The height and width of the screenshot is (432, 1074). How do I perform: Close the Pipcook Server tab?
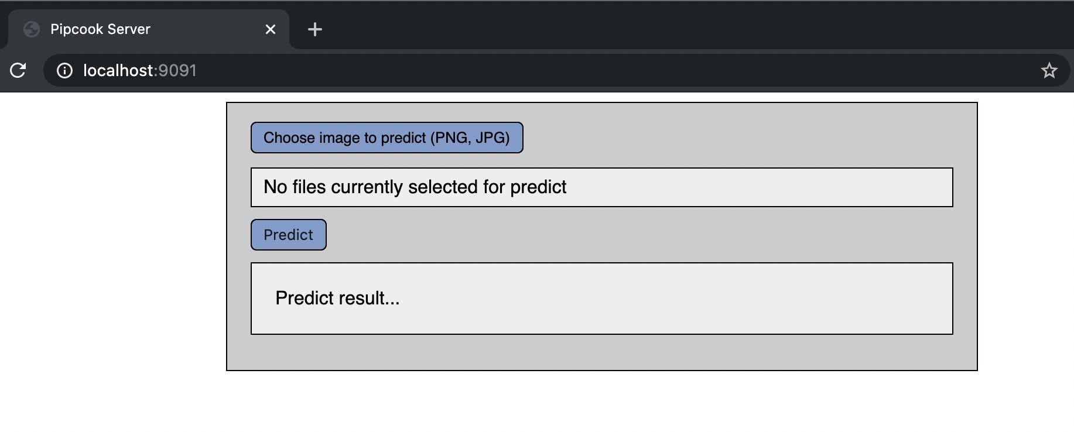coord(271,29)
